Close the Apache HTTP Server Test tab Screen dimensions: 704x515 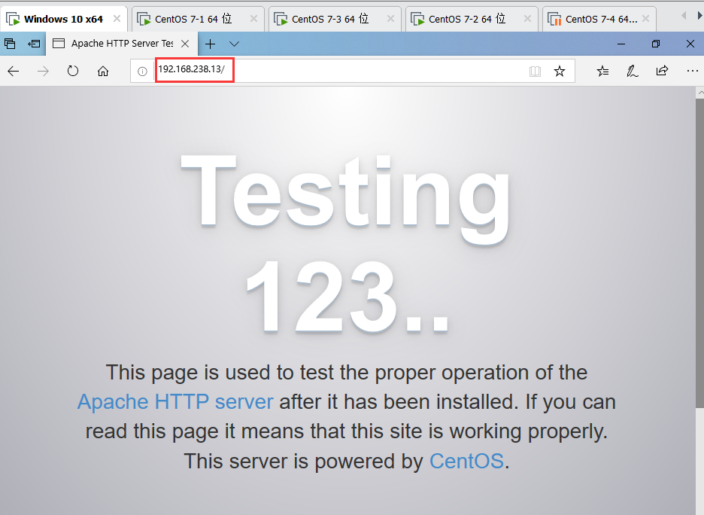pos(184,44)
